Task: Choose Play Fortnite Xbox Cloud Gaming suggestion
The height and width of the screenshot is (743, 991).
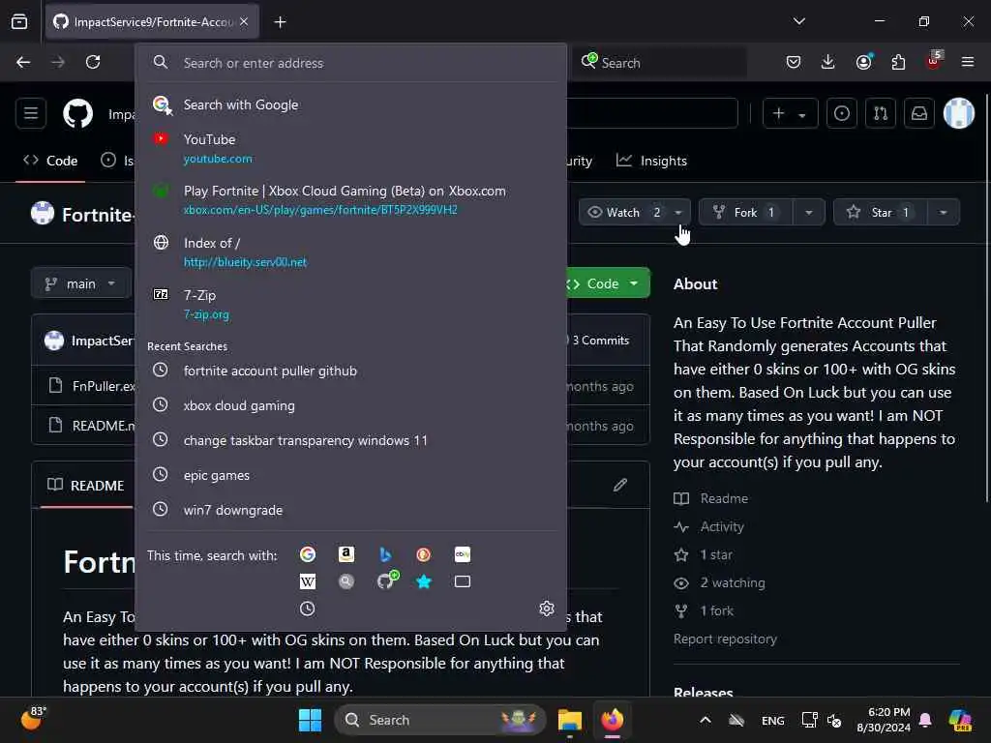Action: pyautogui.click(x=351, y=199)
